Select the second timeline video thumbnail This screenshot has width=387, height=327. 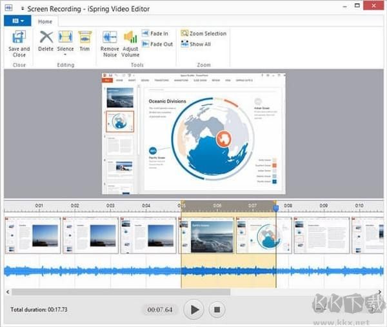coord(90,235)
